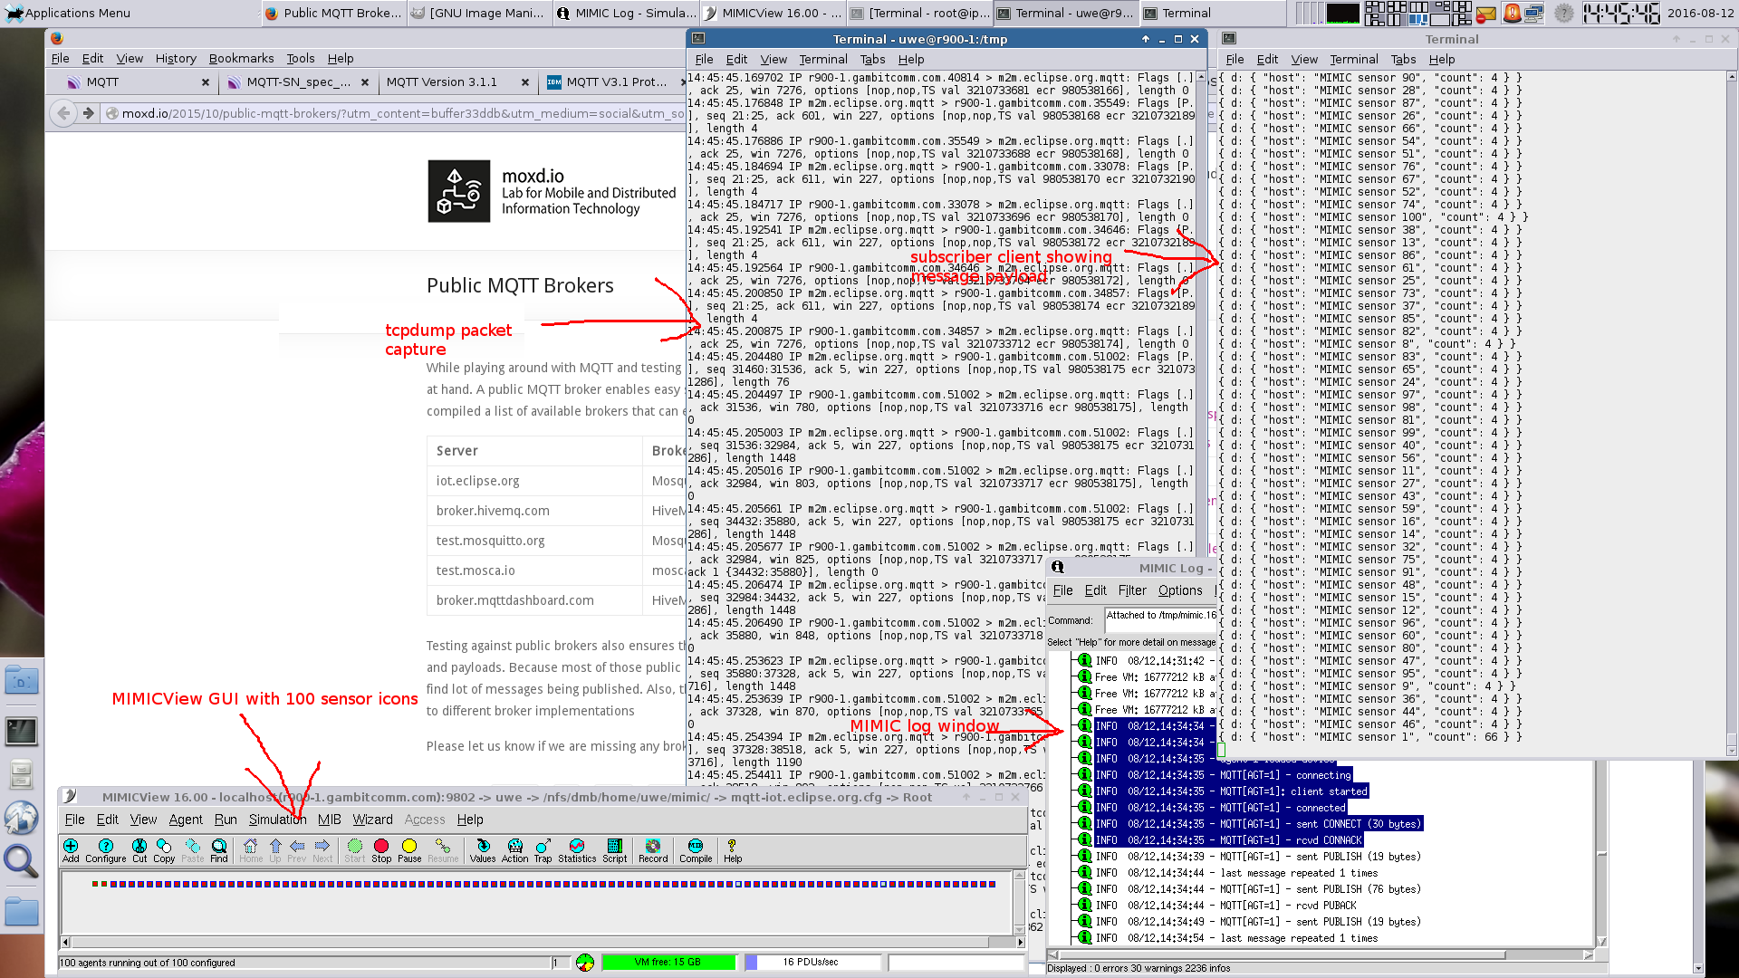Image resolution: width=1739 pixels, height=978 pixels.
Task: Click iot.eclipse.org in the brokers table
Action: coord(477,481)
